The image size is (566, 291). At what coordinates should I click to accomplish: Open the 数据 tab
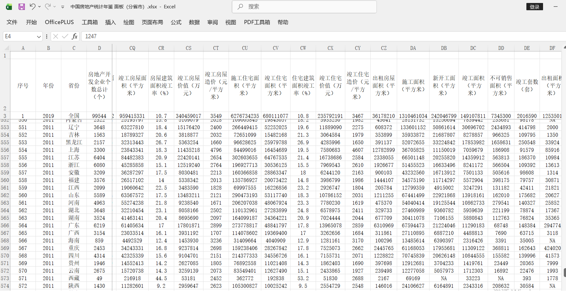(194, 22)
